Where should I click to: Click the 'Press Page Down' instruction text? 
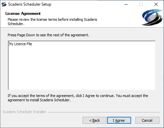(48, 35)
